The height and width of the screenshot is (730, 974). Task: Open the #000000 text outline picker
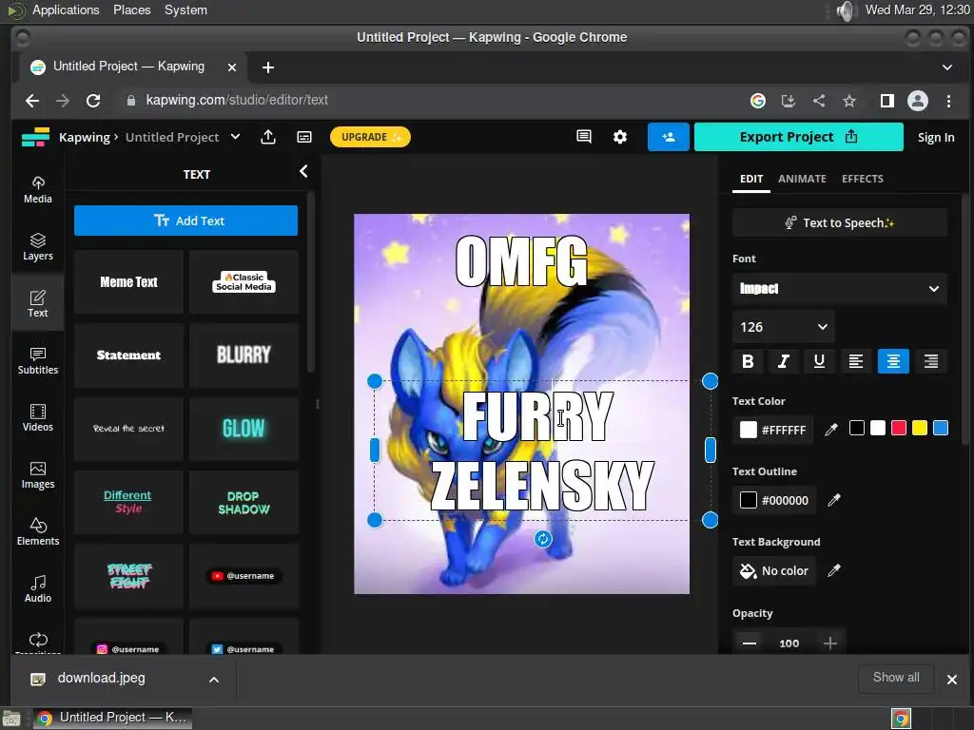click(774, 500)
